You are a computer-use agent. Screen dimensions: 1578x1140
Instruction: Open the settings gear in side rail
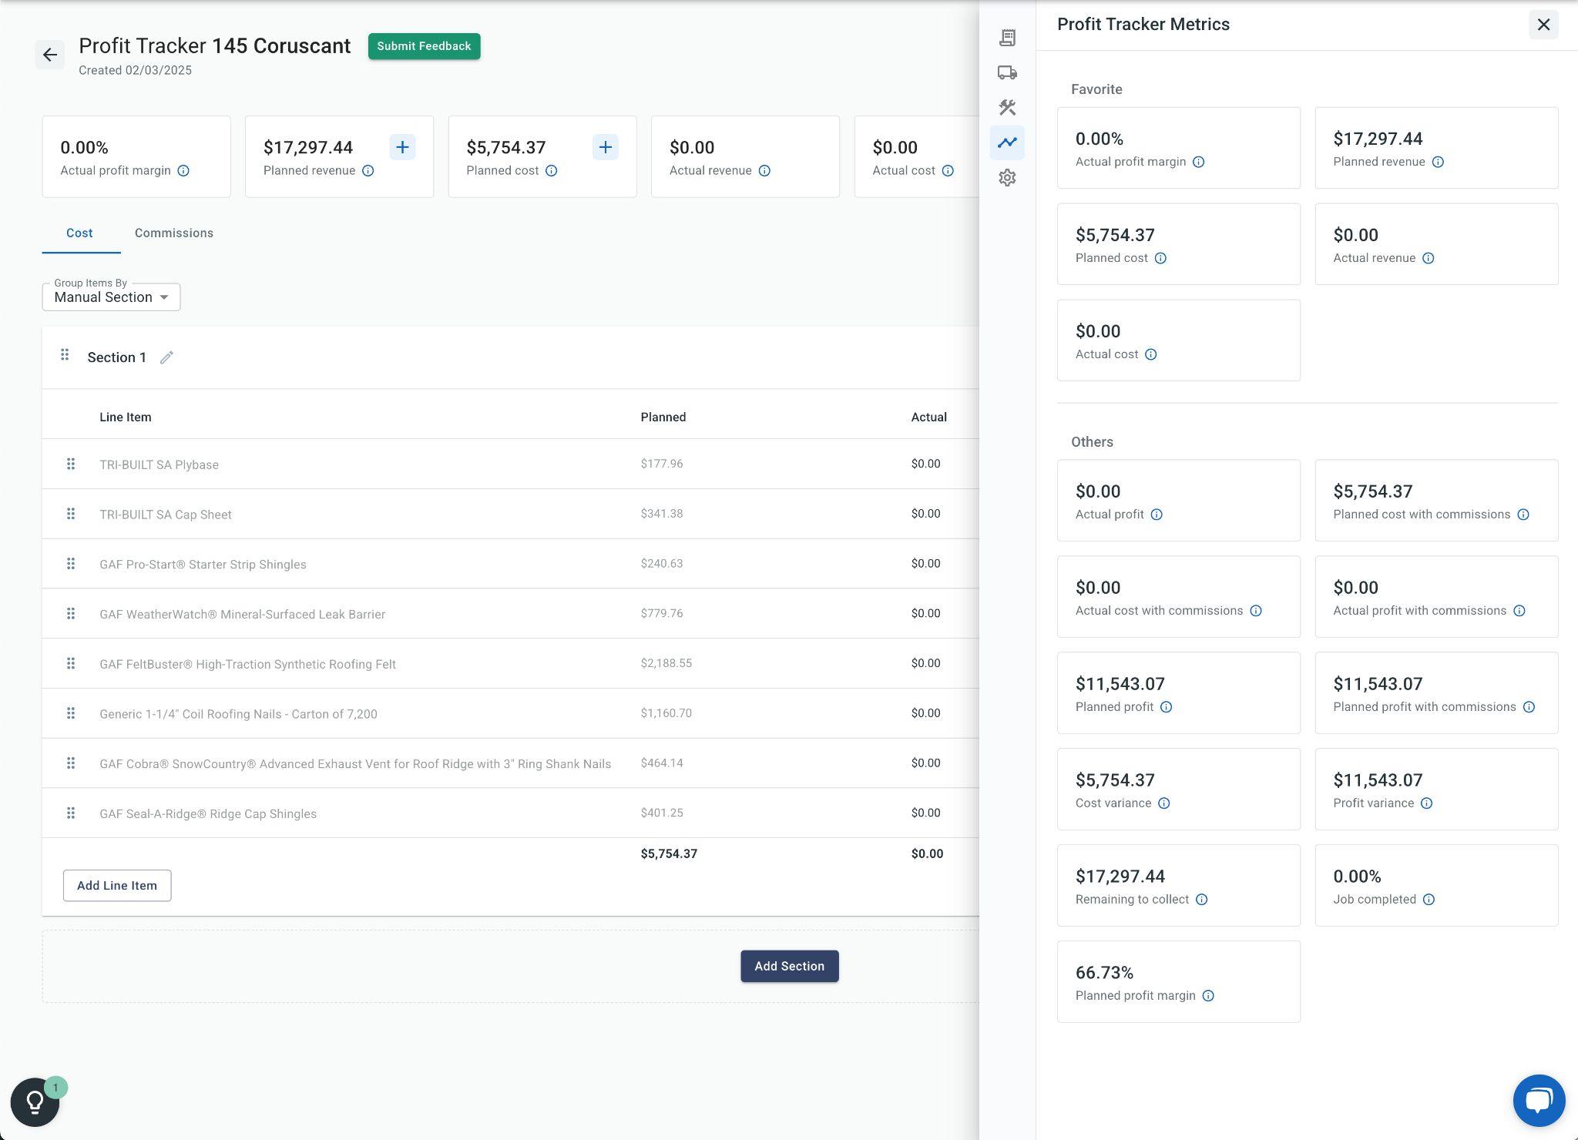click(x=1007, y=178)
